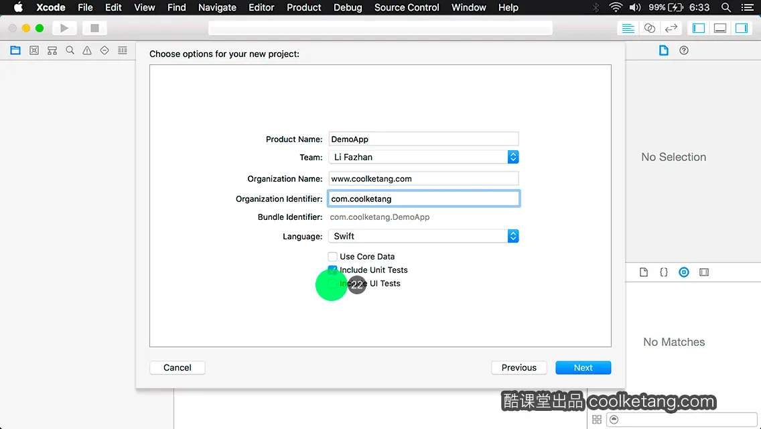Image resolution: width=761 pixels, height=429 pixels.
Task: Open the Source Control navigator
Action: (34, 50)
